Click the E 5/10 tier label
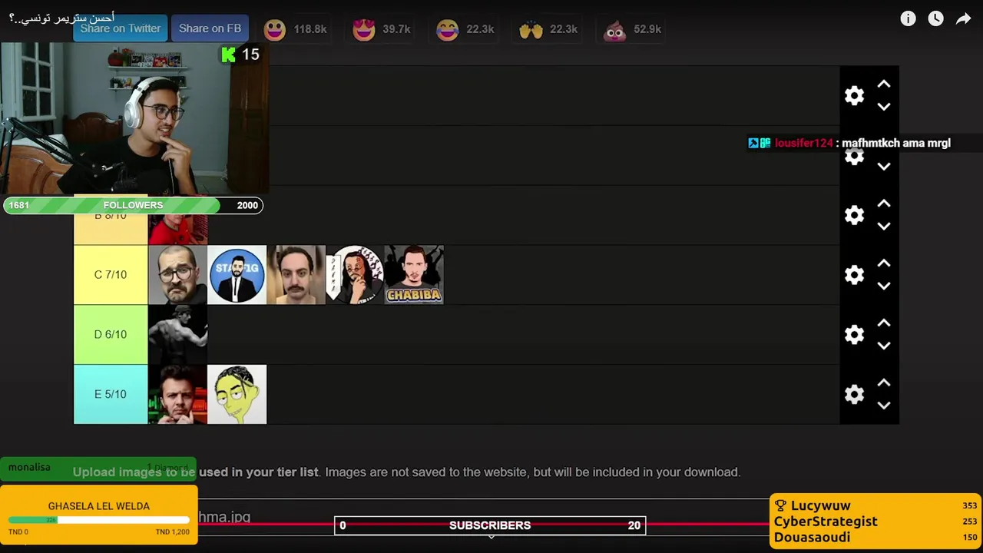The width and height of the screenshot is (983, 553). tap(111, 394)
